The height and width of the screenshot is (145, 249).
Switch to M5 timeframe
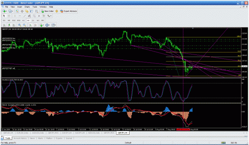coord(9,20)
